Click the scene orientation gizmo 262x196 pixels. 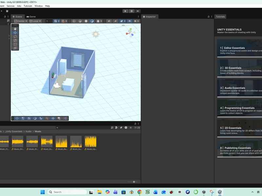(131, 33)
